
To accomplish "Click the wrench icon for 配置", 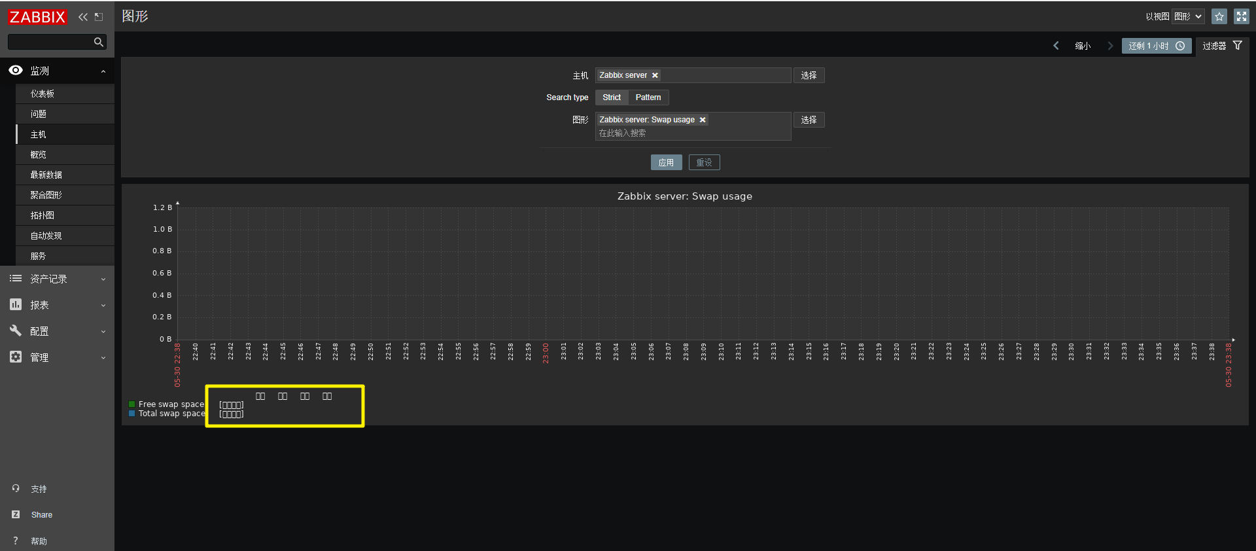I will tap(16, 330).
